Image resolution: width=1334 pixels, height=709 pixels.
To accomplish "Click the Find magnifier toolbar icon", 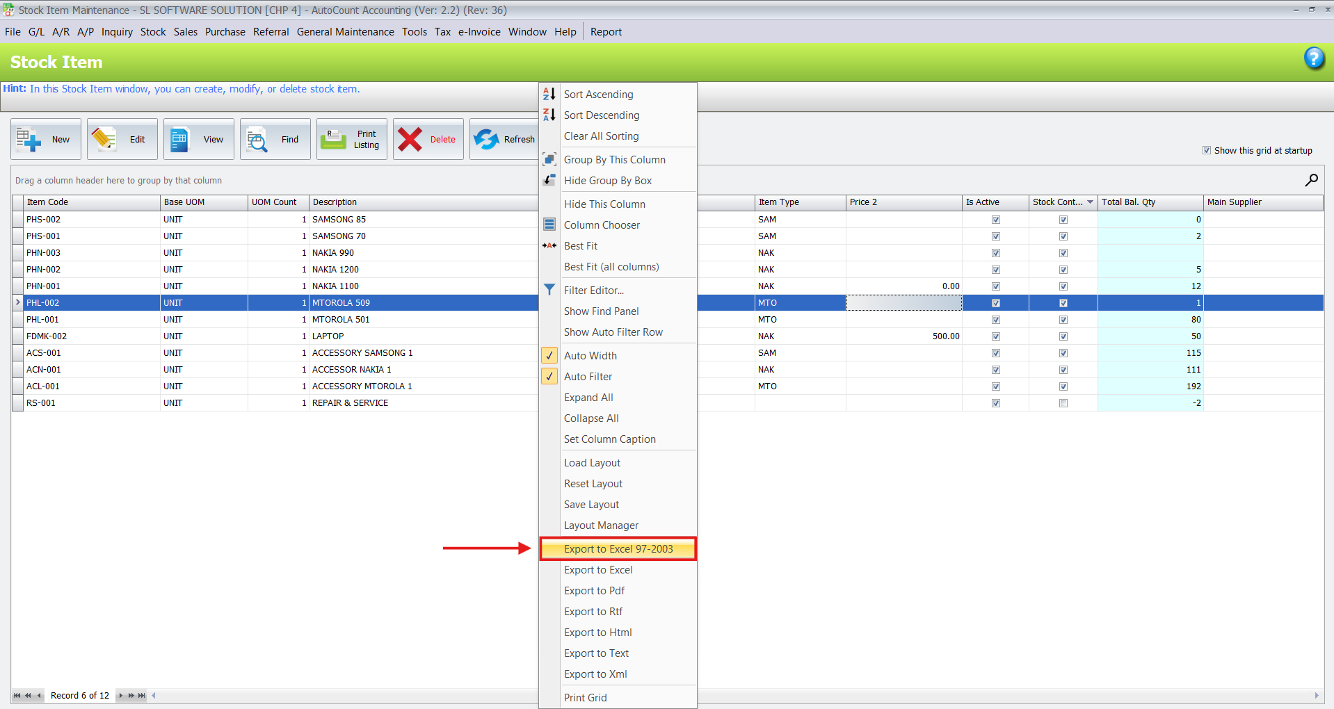I will tap(257, 140).
